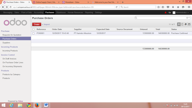192x108 pixels.
Task: Open Suppliers in sidebar
Action: (x=6, y=43)
